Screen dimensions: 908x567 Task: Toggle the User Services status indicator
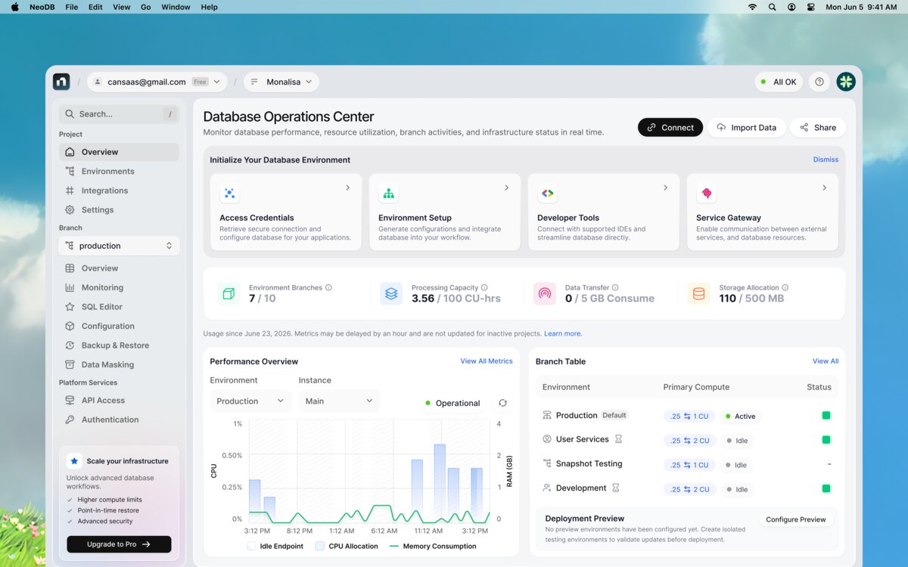(x=826, y=439)
